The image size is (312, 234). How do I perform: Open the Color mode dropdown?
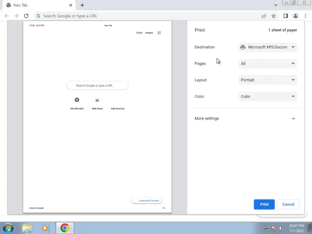click(268, 97)
